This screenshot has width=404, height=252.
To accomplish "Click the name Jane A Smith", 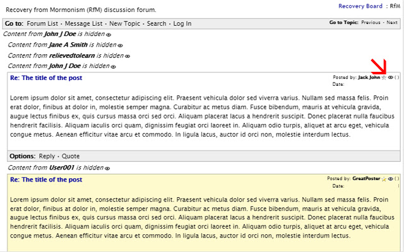I will [x=68, y=45].
